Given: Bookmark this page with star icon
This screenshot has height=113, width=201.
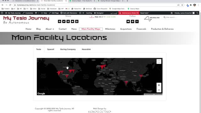Looking at the screenshot, I should coord(182,5).
